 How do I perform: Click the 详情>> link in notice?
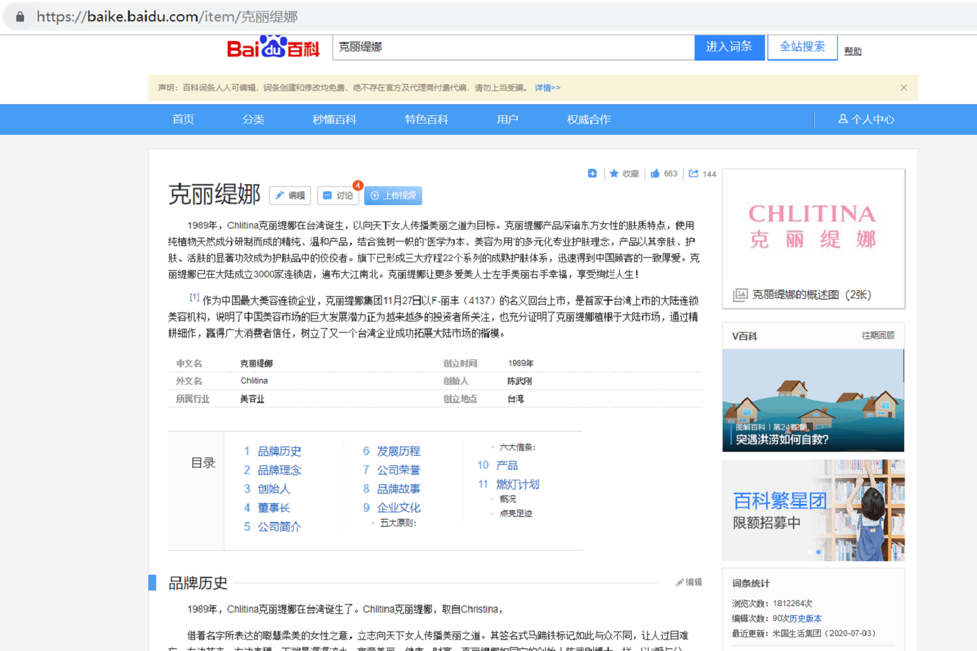(548, 88)
